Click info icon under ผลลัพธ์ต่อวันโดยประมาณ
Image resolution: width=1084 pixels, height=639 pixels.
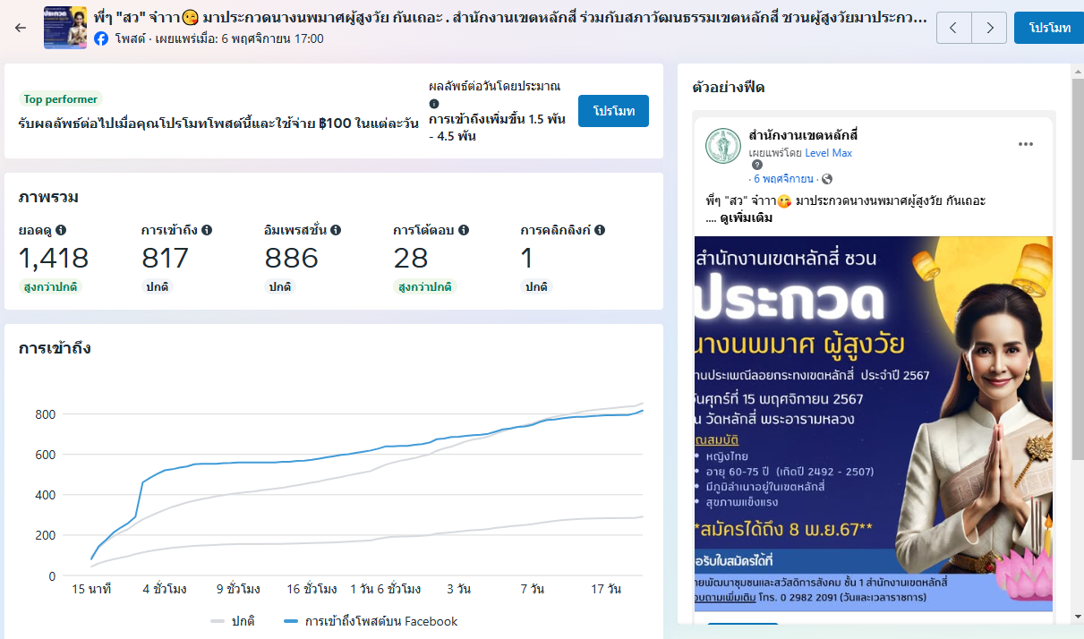pyautogui.click(x=434, y=104)
